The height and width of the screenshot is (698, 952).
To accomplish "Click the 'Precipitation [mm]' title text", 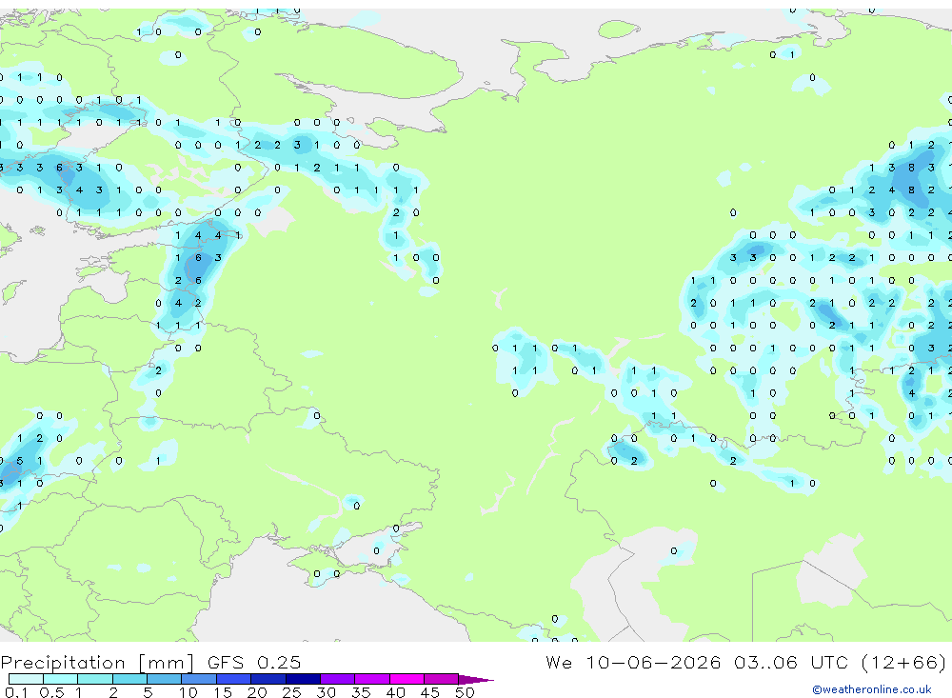I will click(97, 663).
